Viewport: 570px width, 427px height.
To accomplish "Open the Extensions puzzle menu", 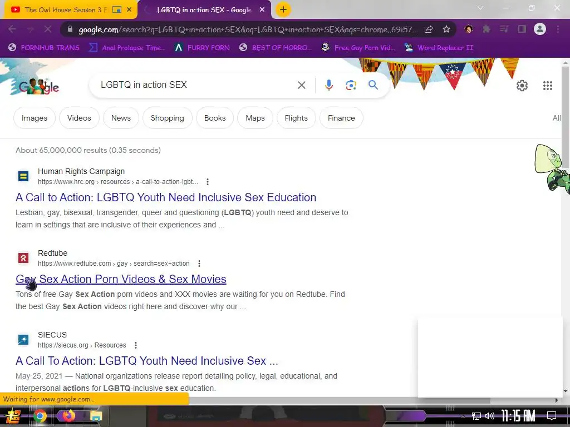I will click(486, 29).
